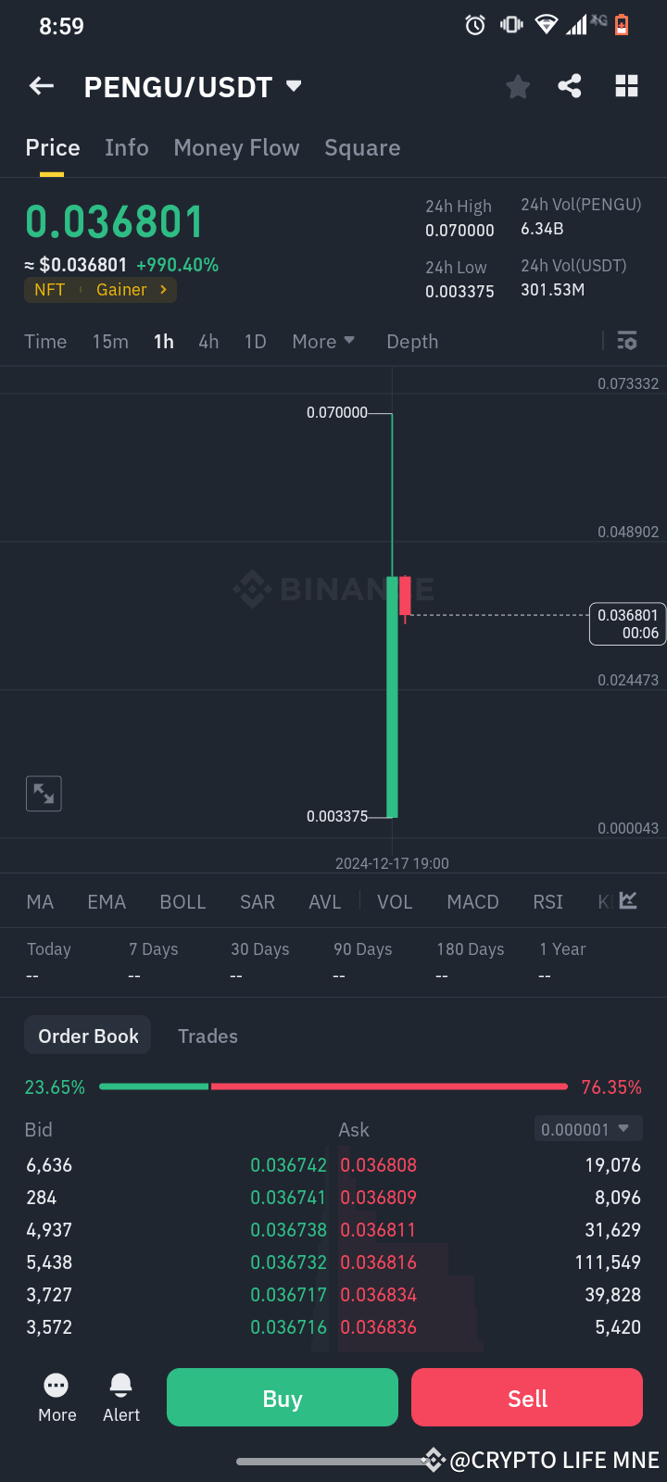Add PENGU/USDT to favorites with the star
This screenshot has width=667, height=1482.
(x=517, y=85)
